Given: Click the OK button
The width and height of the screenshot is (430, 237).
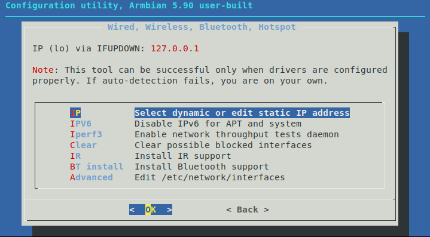Looking at the screenshot, I should (151, 210).
